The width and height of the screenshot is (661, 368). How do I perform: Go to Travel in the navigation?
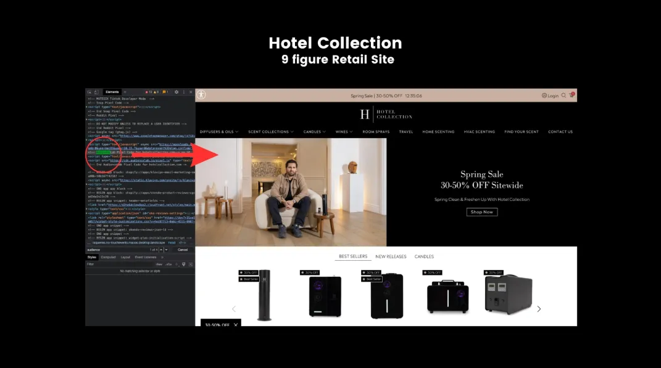(406, 132)
